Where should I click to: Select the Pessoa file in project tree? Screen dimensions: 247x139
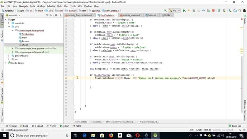pyautogui.click(x=25, y=41)
